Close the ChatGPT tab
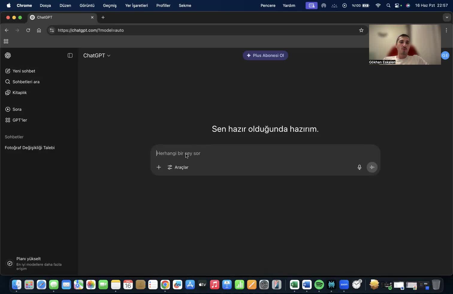453x294 pixels. 92,17
